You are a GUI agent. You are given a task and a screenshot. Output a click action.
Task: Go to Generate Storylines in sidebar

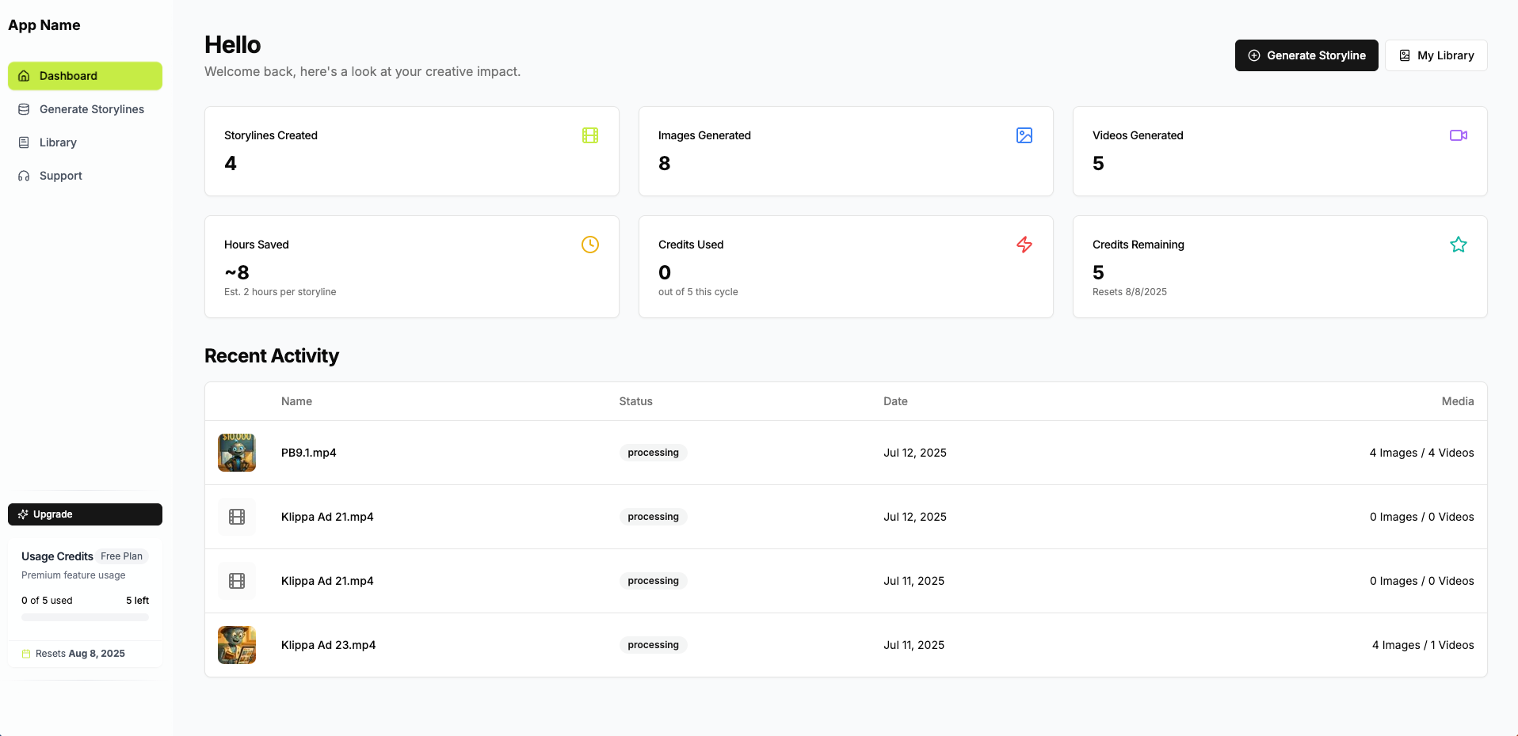[x=91, y=109]
